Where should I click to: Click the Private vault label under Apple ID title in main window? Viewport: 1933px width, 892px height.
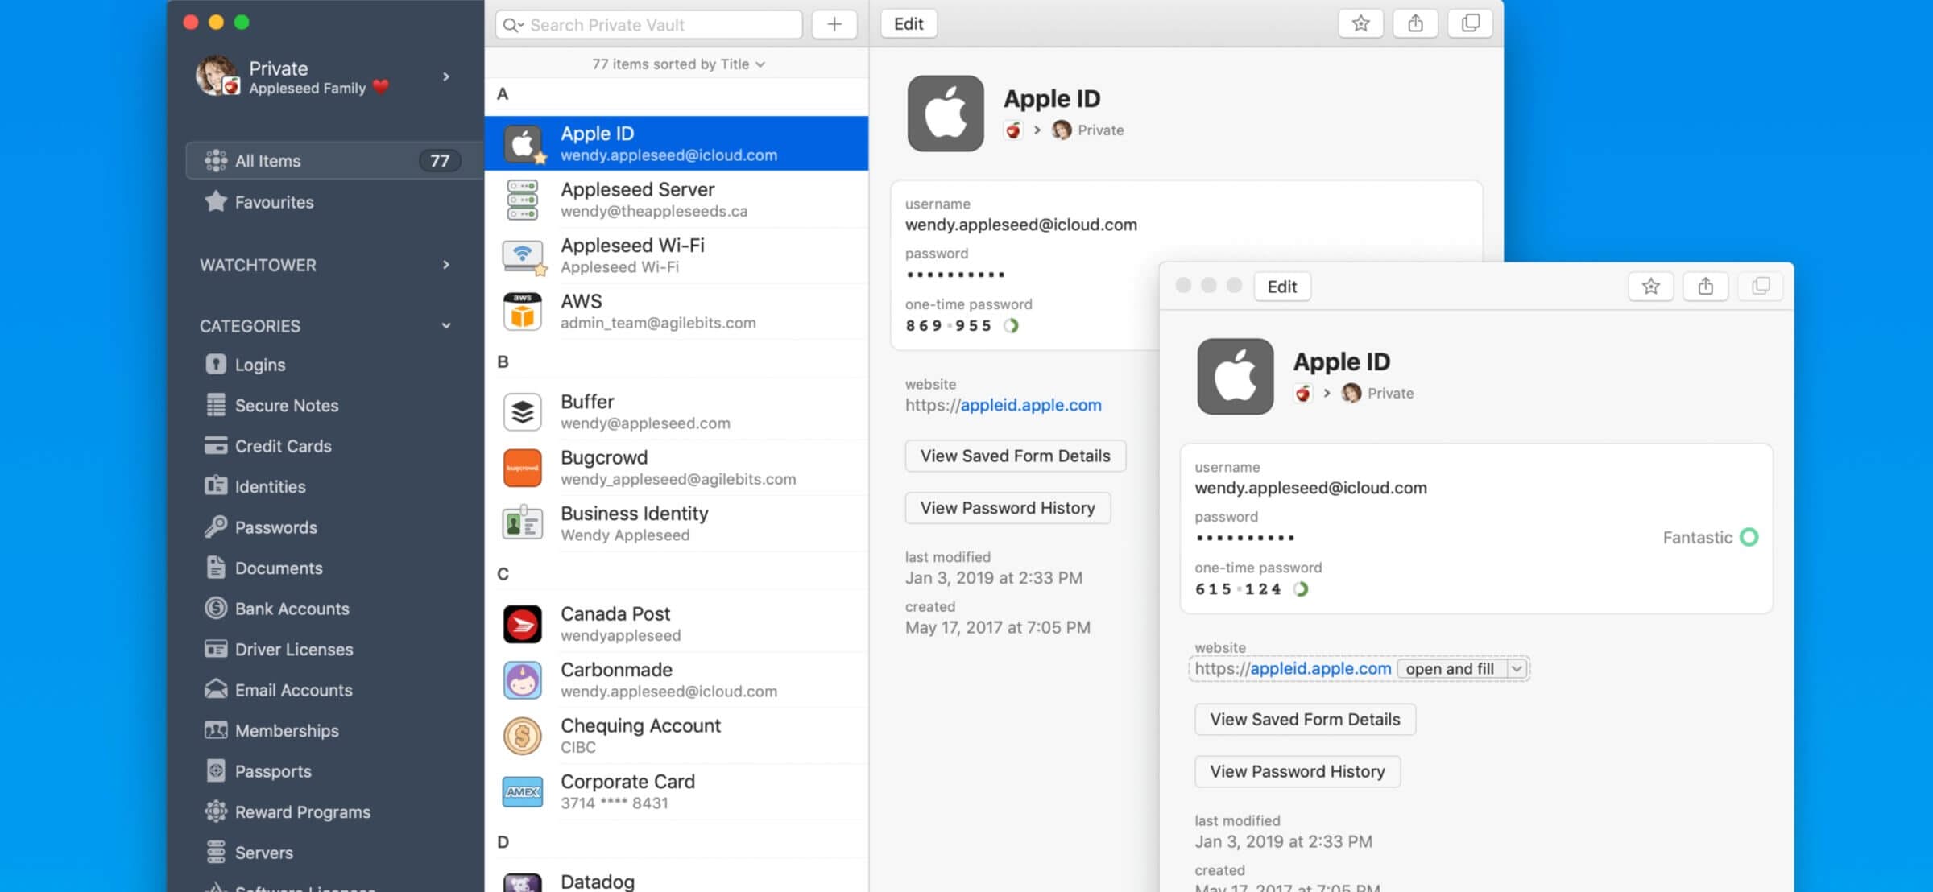[x=1100, y=130]
